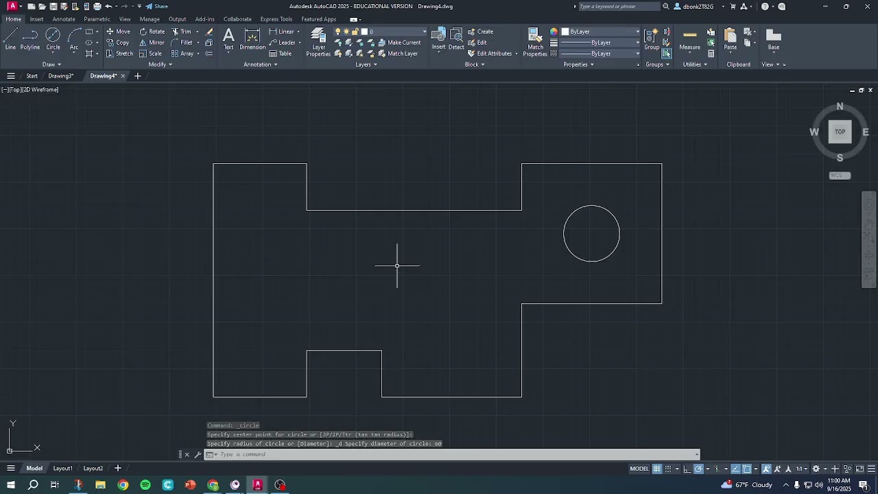878x494 pixels.
Task: Open Spotify from the Windows taskbar
Action: (145, 485)
